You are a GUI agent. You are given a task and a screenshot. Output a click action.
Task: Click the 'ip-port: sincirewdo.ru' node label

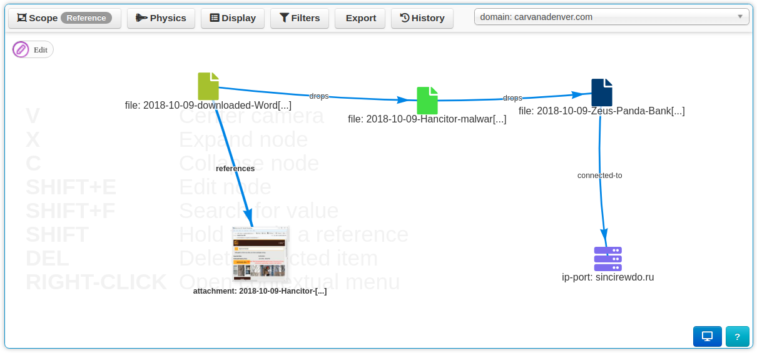(607, 277)
